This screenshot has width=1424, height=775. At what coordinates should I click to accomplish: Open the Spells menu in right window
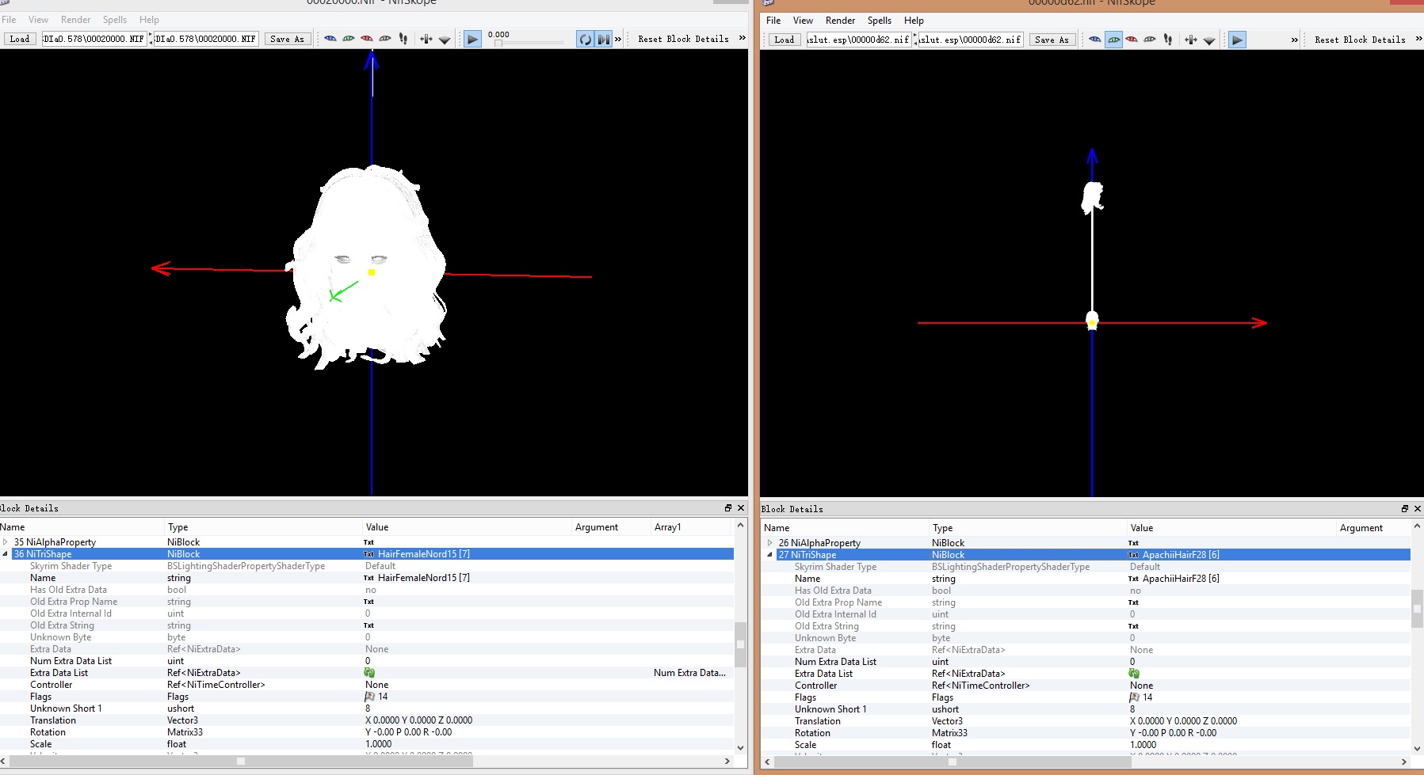pyautogui.click(x=879, y=21)
